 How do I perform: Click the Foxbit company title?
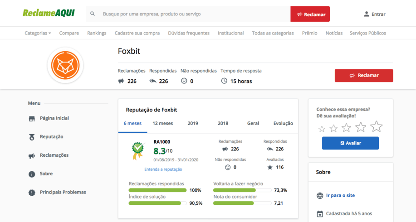click(129, 51)
